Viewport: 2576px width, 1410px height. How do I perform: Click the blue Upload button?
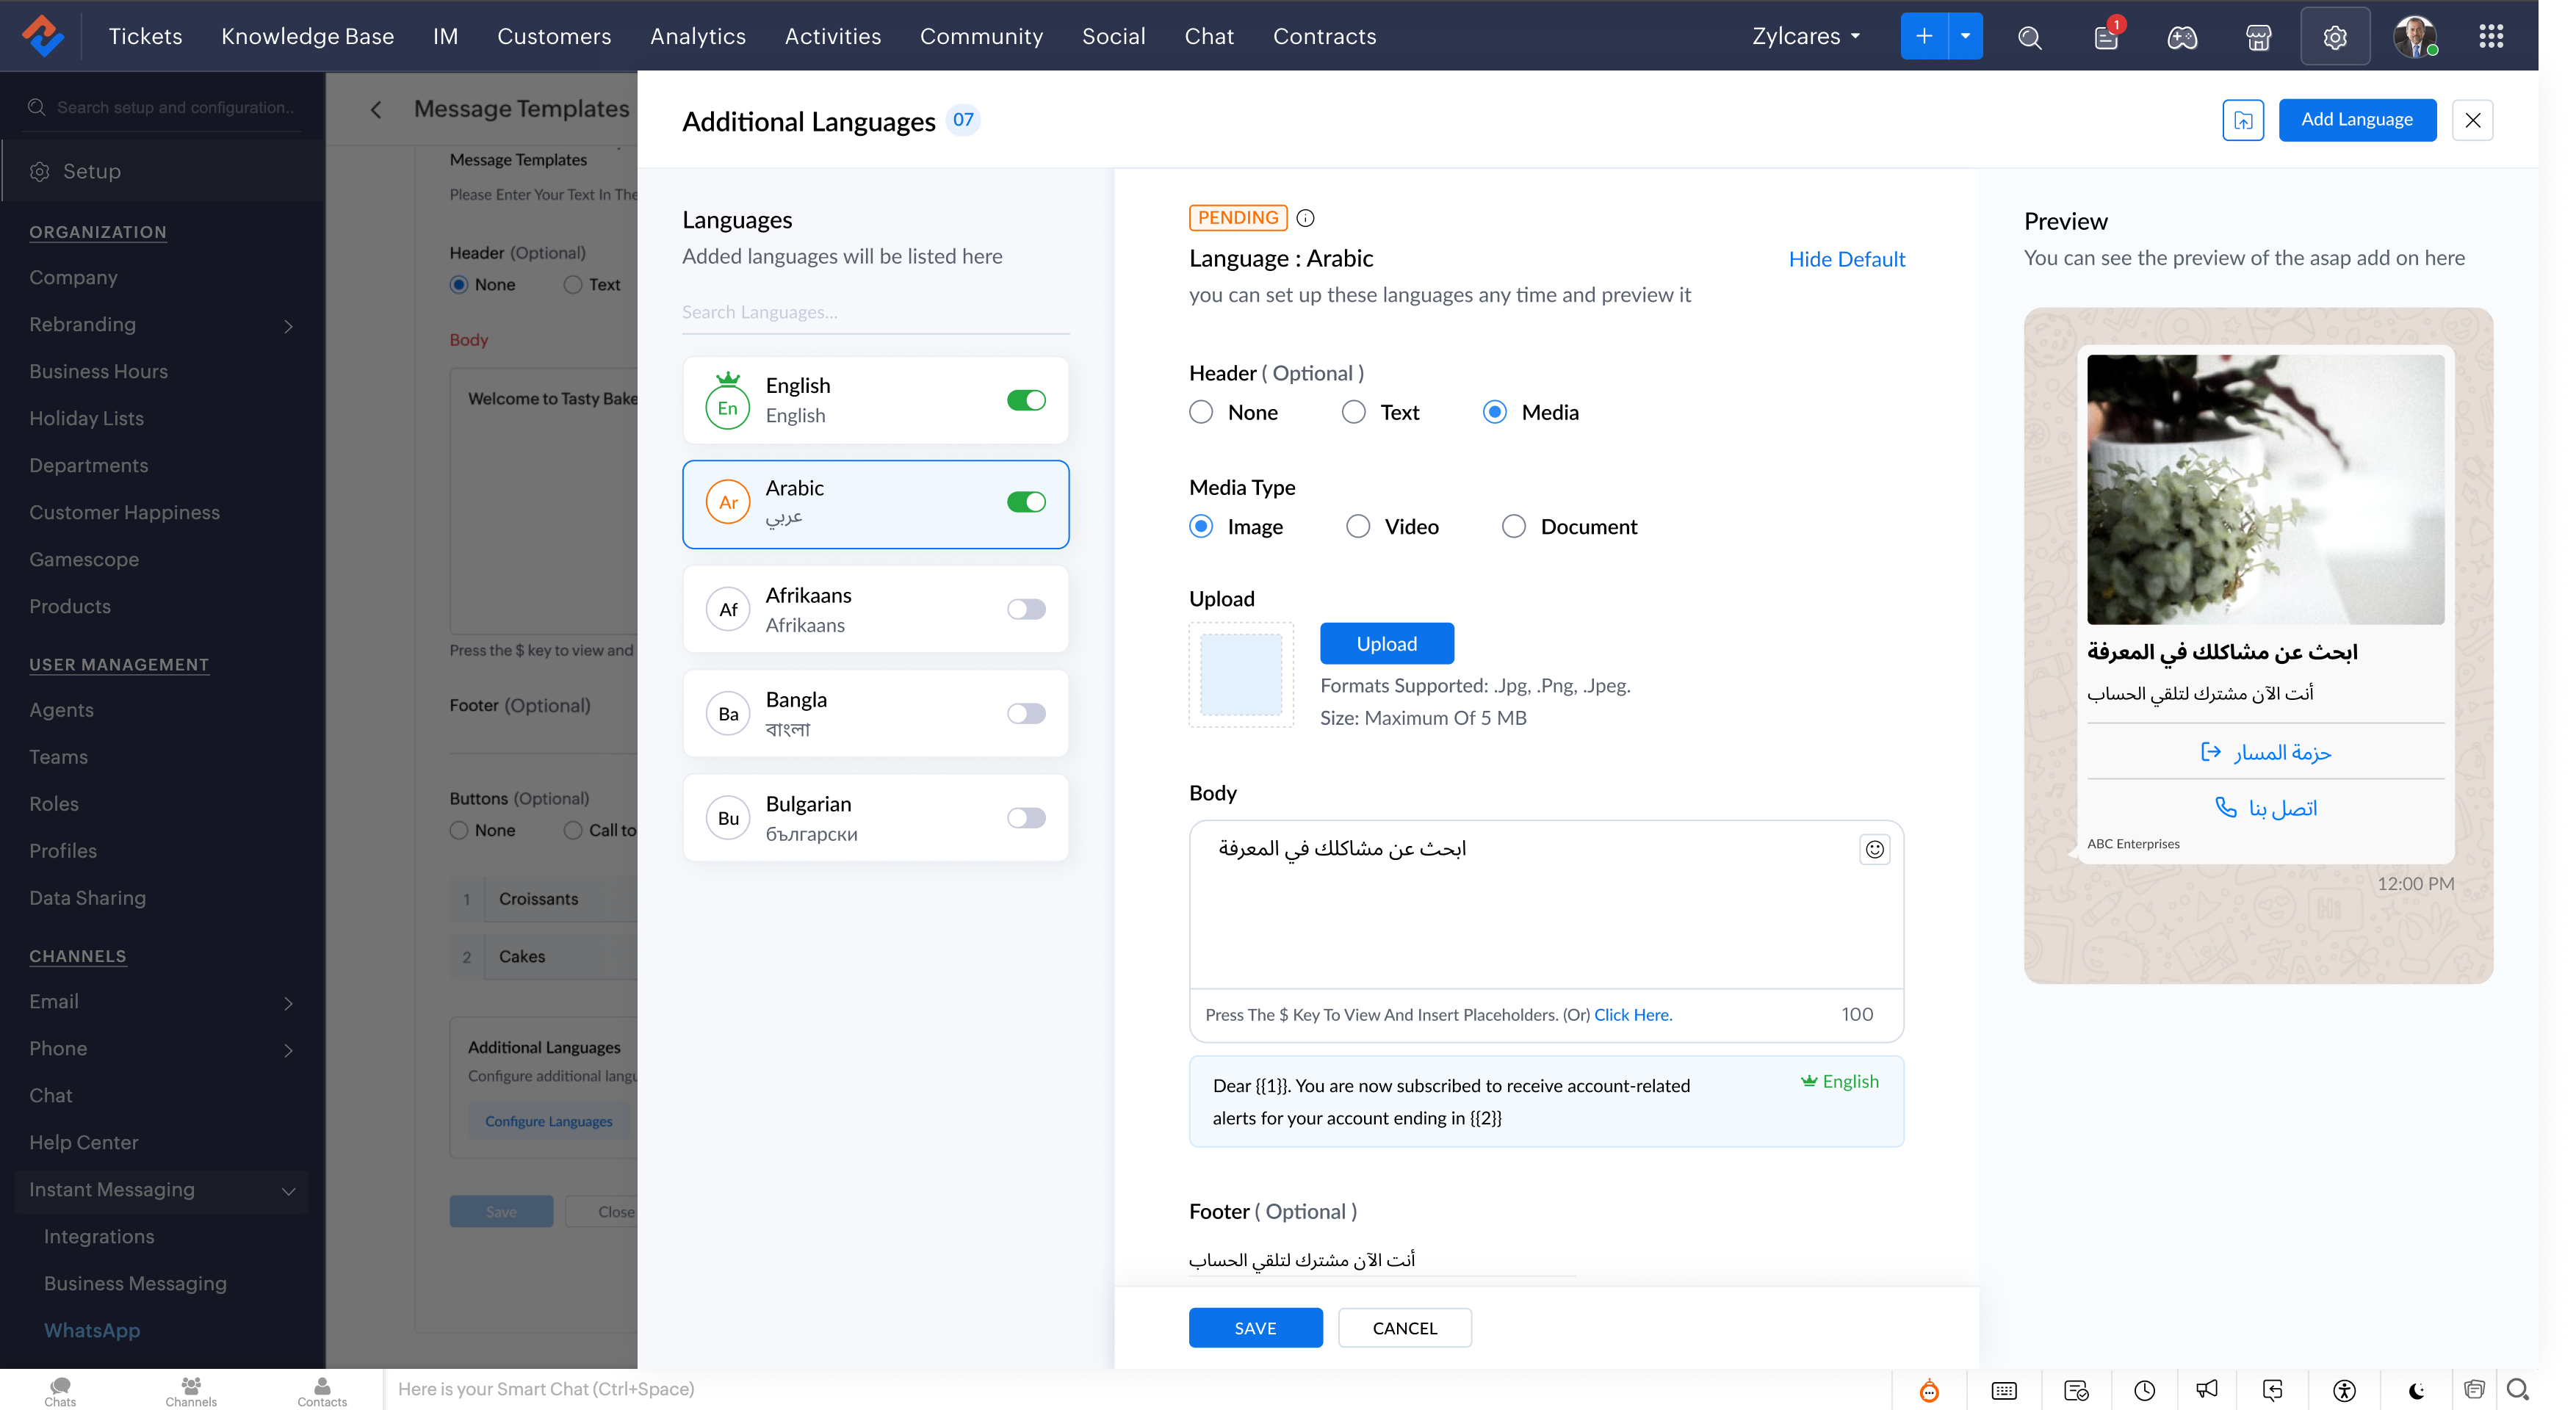[x=1386, y=644]
